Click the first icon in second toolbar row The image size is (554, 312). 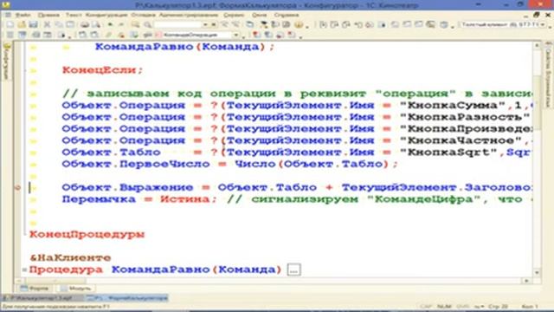[10, 35]
